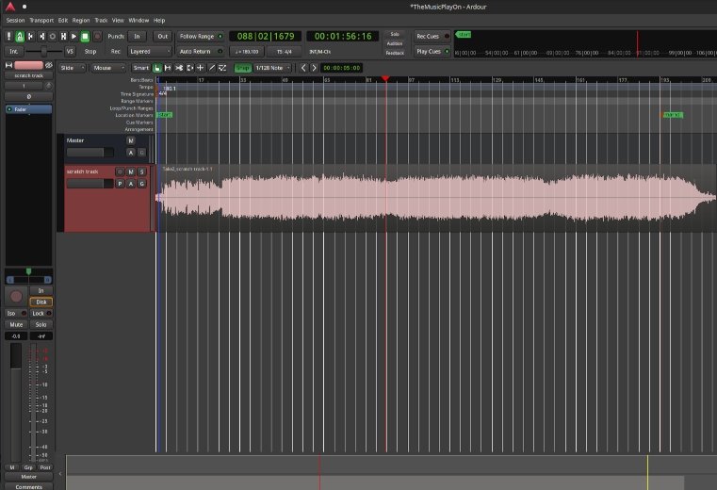Go to session start transport icon
Viewport: 717px width, 490px height.
(x=31, y=36)
